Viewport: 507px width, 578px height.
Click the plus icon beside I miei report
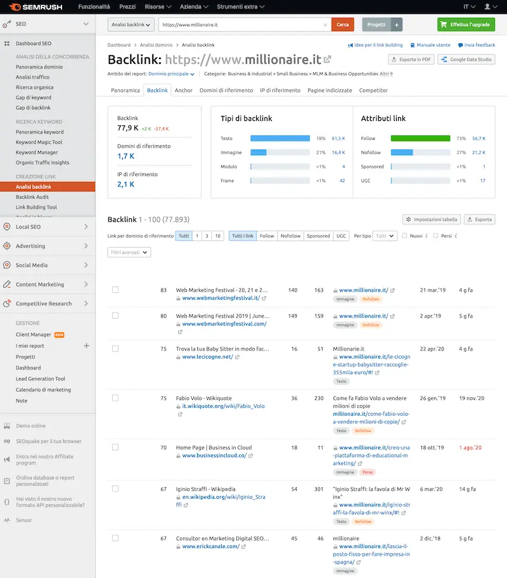tap(86, 346)
